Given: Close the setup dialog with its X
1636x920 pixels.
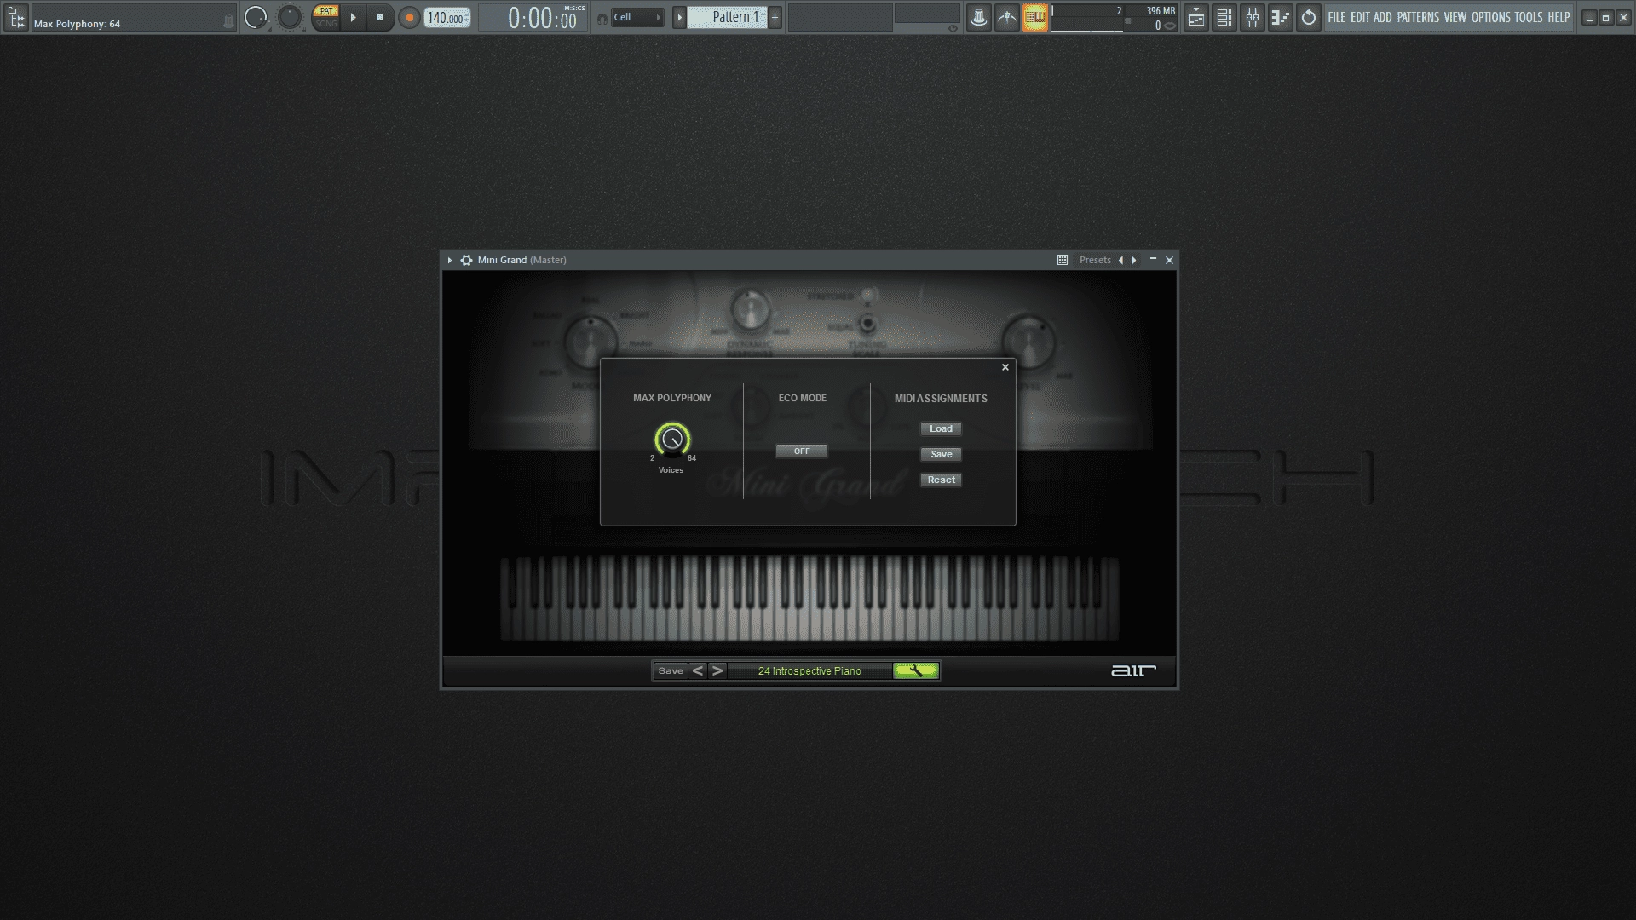Looking at the screenshot, I should click(x=1005, y=367).
